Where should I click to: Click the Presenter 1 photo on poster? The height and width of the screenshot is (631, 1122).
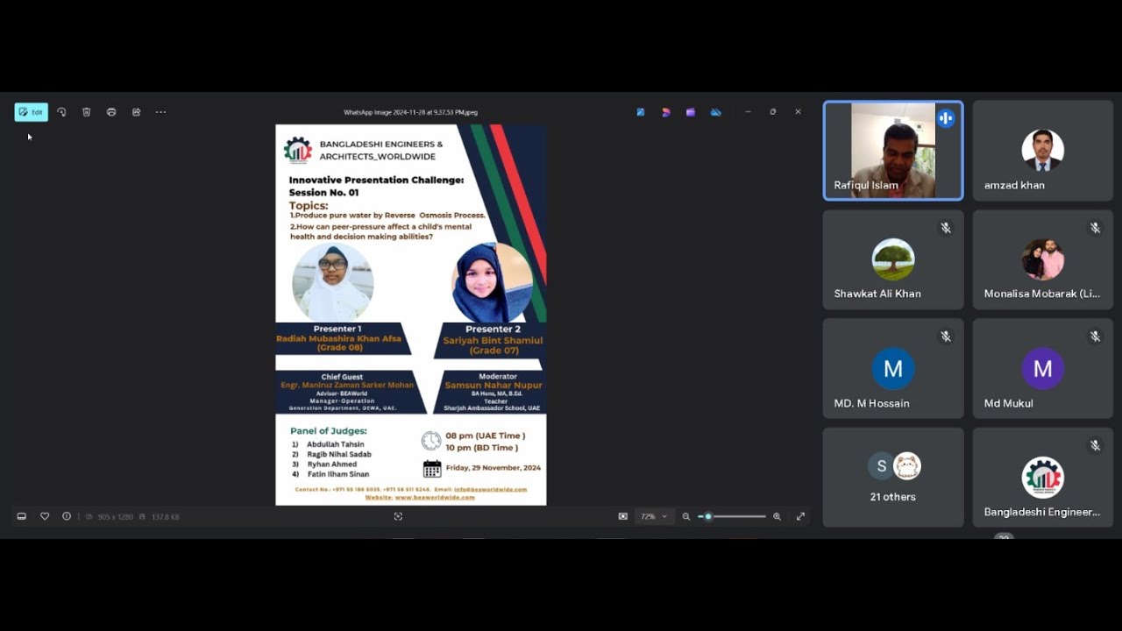(x=333, y=282)
